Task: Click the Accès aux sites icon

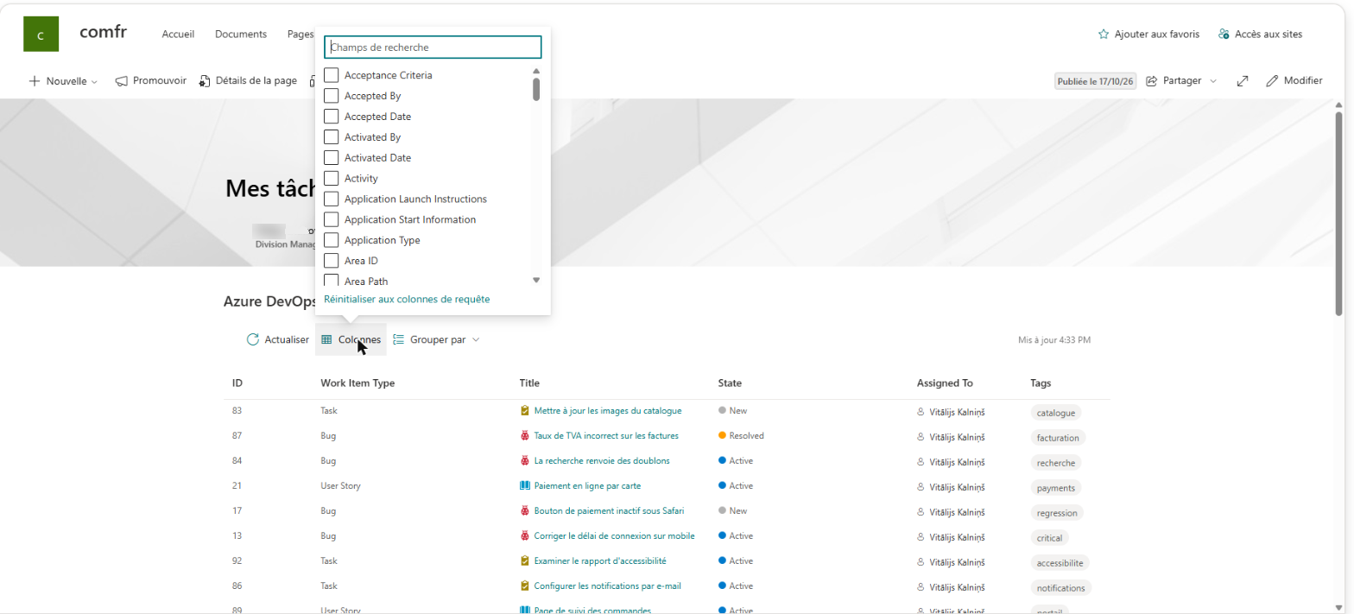Action: tap(1224, 35)
